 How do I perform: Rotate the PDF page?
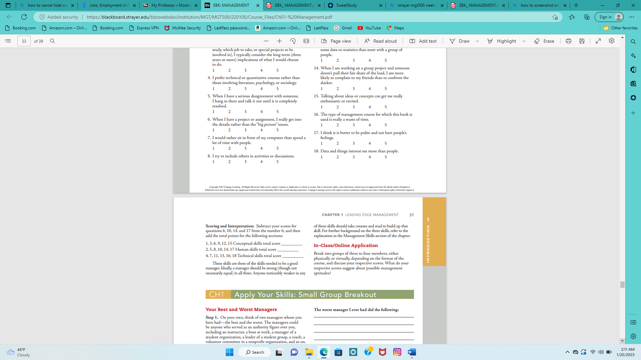click(x=293, y=41)
